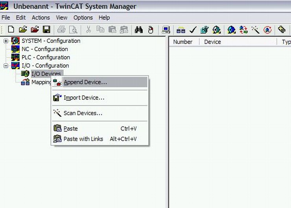Click the Print Preview magnifier icon
Image resolution: width=291 pixels, height=208 pixels.
coord(73,29)
